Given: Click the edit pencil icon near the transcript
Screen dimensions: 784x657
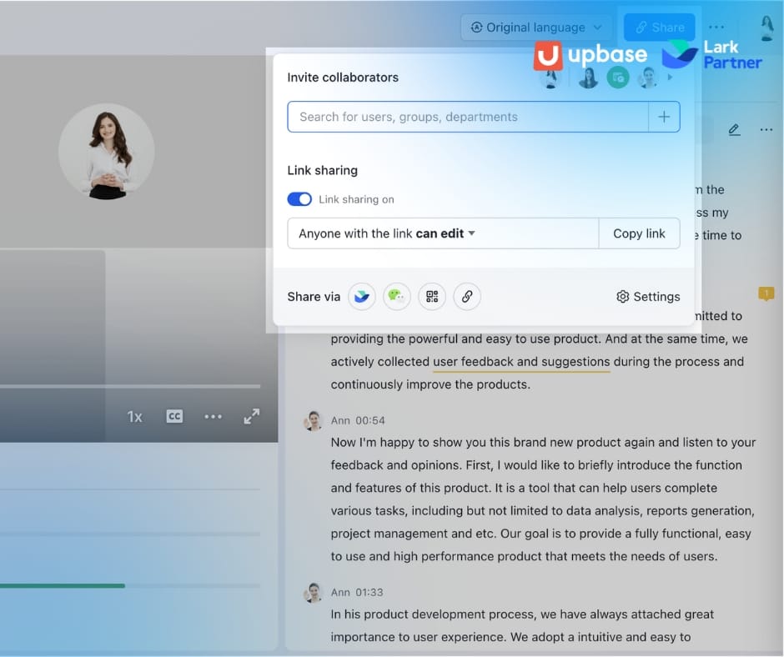Looking at the screenshot, I should (x=733, y=129).
